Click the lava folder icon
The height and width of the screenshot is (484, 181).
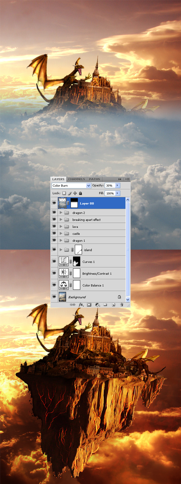pos(67,227)
